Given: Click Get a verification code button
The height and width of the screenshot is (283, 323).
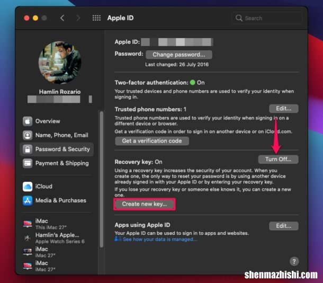Looking at the screenshot, I should (152, 141).
